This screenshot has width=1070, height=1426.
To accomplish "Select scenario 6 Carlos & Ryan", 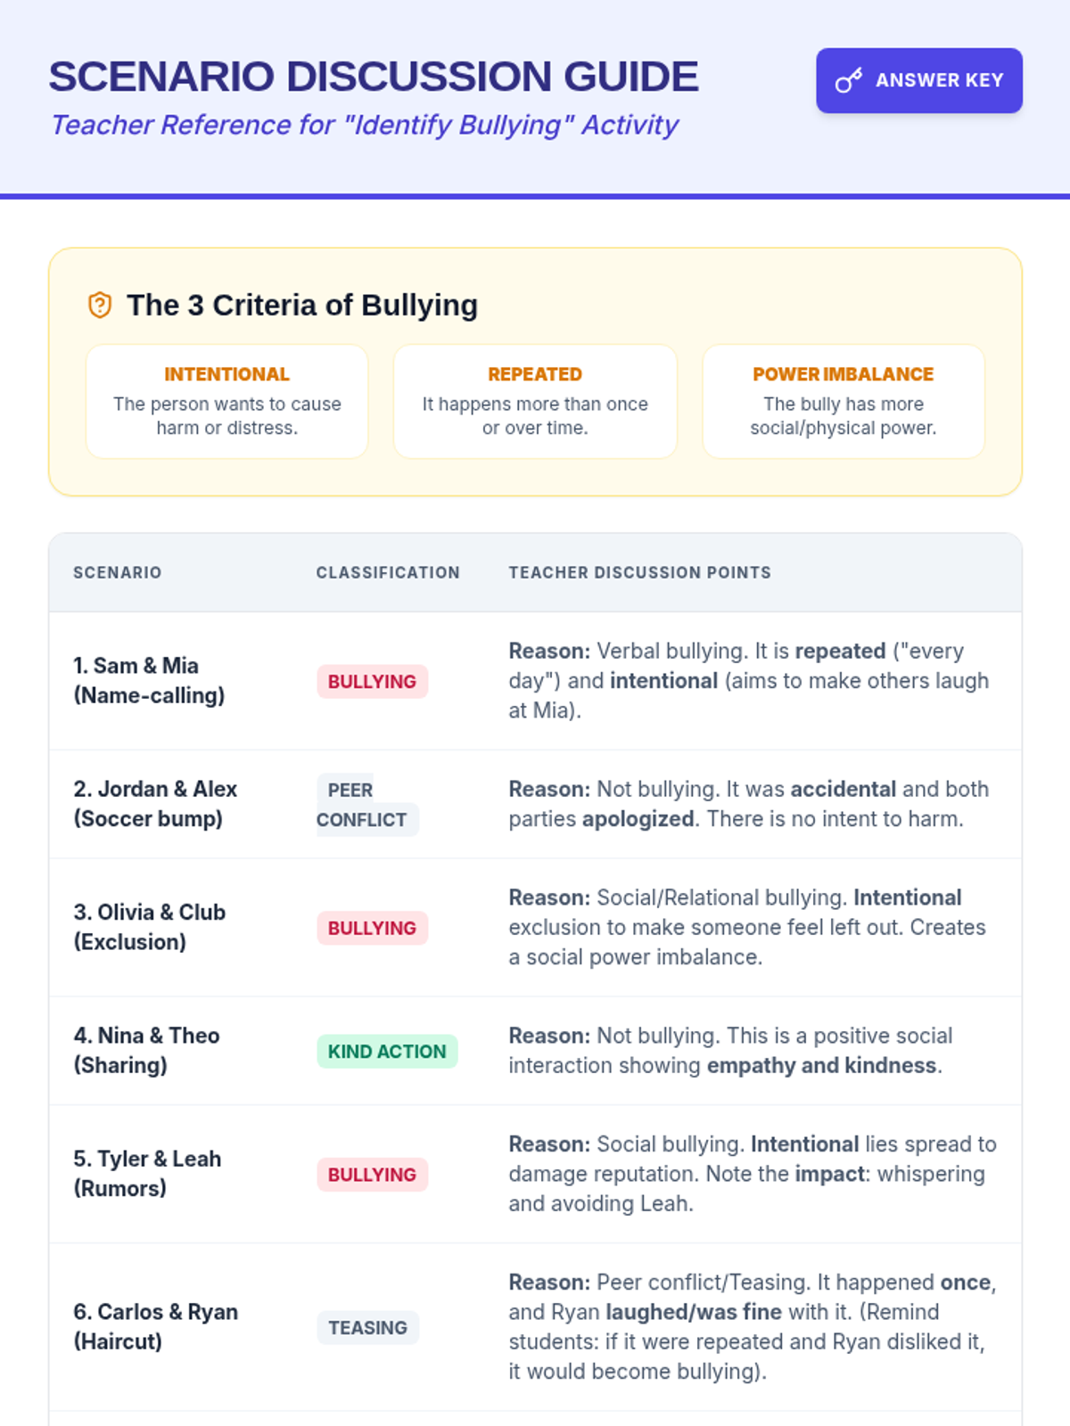I will tap(155, 1327).
